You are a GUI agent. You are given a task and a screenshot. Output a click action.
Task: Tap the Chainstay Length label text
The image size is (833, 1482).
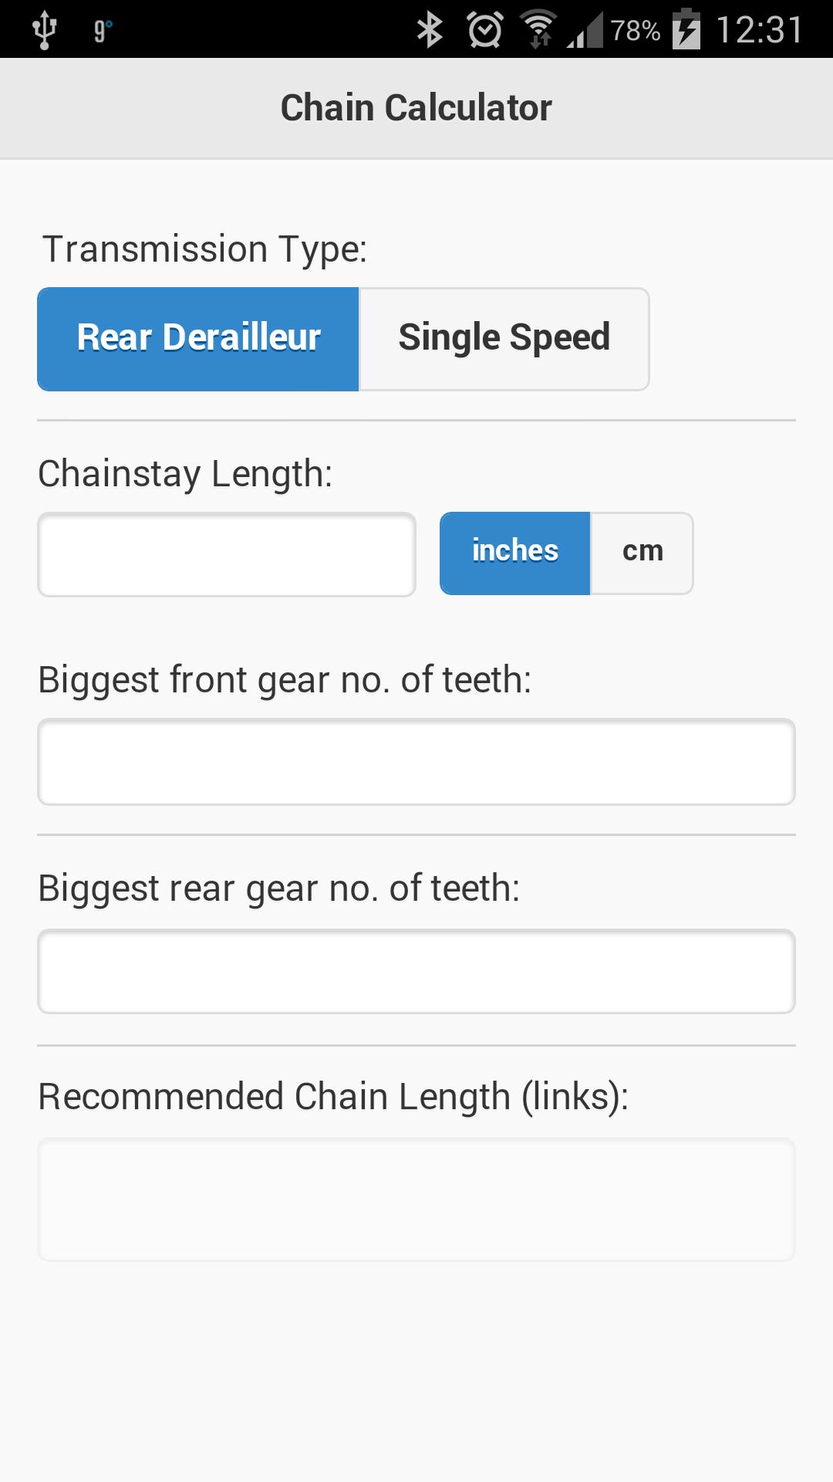(x=185, y=474)
